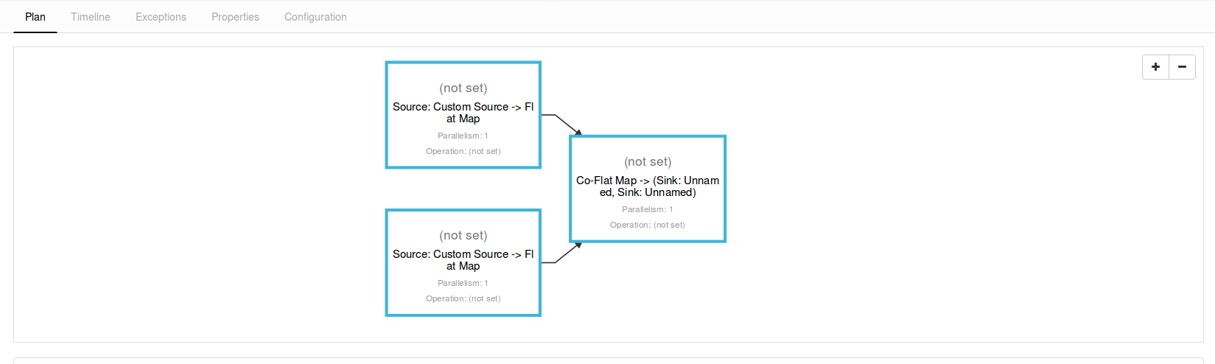Select the Co-Flat Map sink node
The image size is (1215, 364).
(x=648, y=186)
